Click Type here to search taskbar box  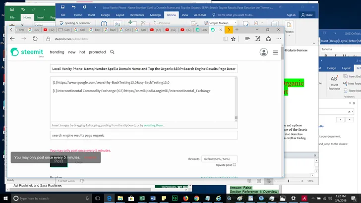(x=52, y=198)
